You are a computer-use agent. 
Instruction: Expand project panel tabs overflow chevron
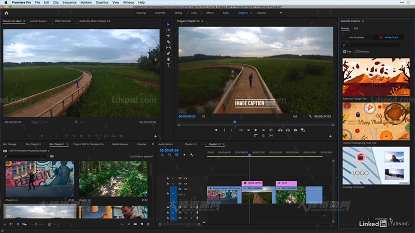pyautogui.click(x=153, y=144)
